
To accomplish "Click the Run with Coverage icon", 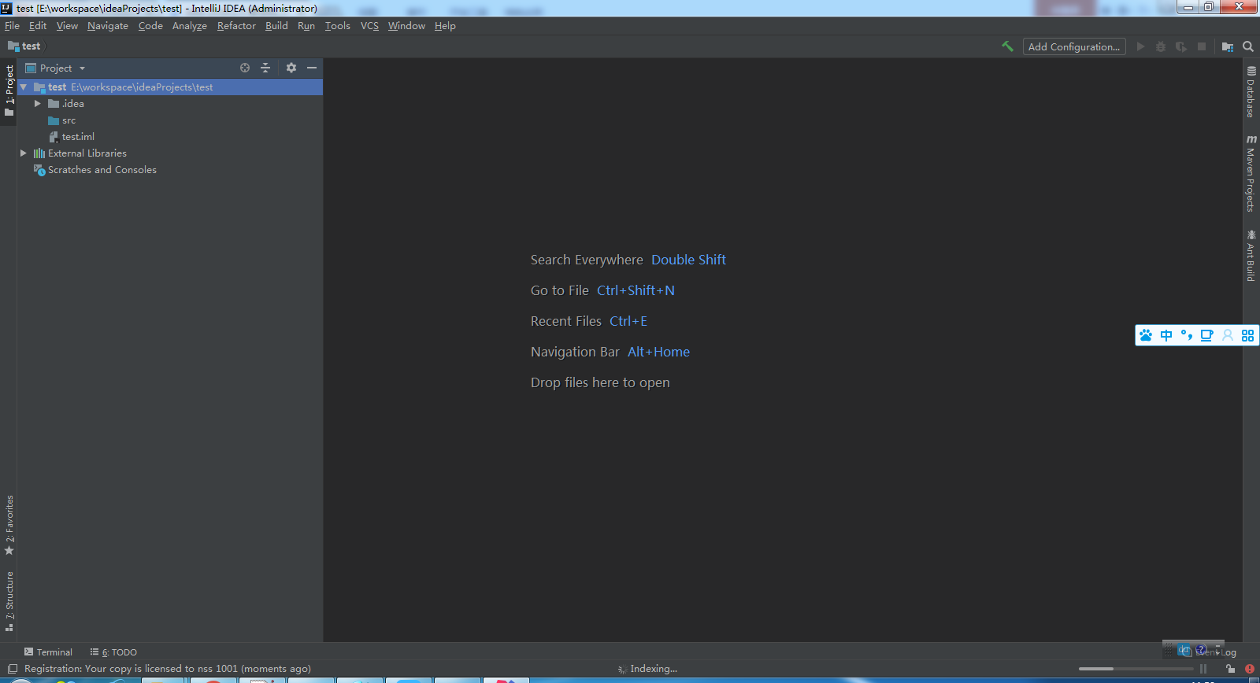I will point(1181,46).
